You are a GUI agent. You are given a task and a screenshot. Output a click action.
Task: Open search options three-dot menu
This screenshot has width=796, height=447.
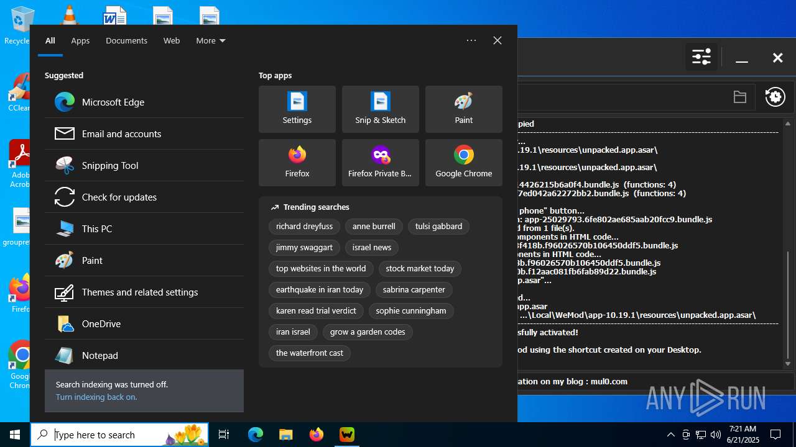point(471,40)
